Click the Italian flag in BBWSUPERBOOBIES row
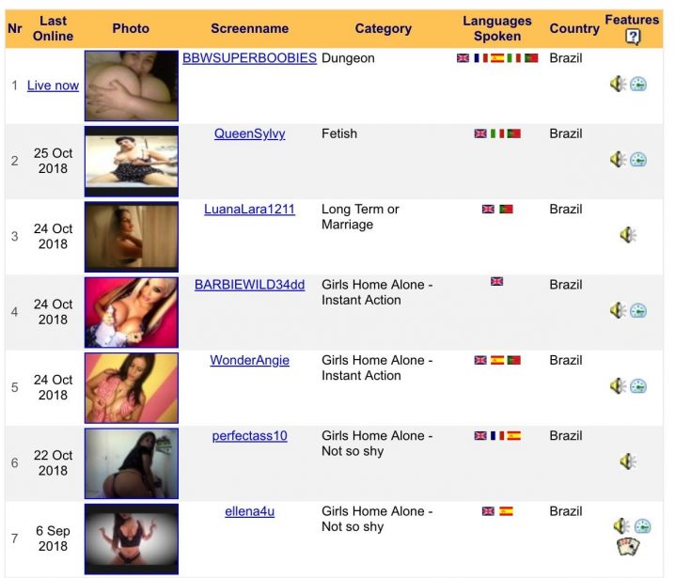Image resolution: width=675 pixels, height=578 pixels. [x=514, y=58]
